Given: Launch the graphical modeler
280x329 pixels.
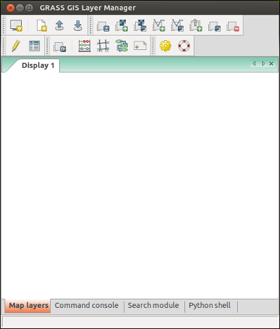Looking at the screenshot, I should click(122, 46).
